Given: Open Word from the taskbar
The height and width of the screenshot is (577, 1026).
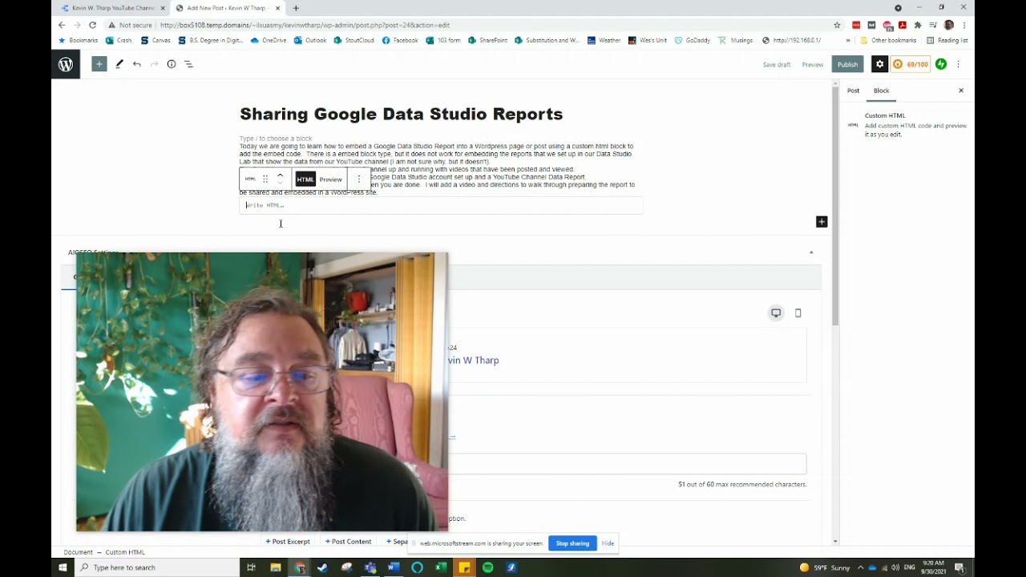Looking at the screenshot, I should click(394, 567).
